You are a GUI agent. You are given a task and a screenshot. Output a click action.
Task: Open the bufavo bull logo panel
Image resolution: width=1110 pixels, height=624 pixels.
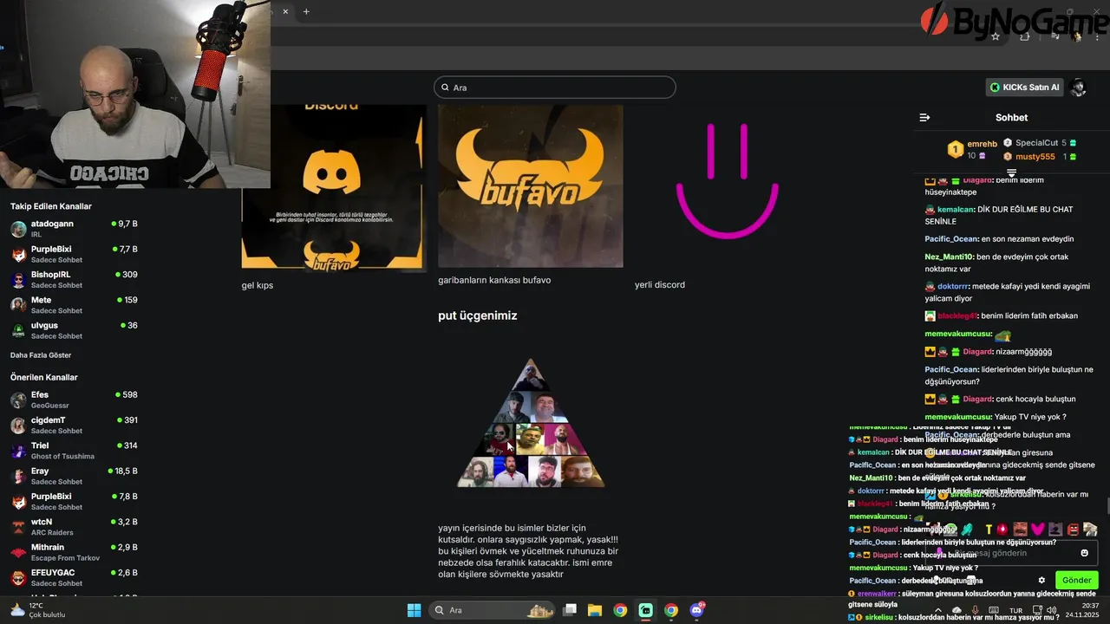[x=531, y=186]
